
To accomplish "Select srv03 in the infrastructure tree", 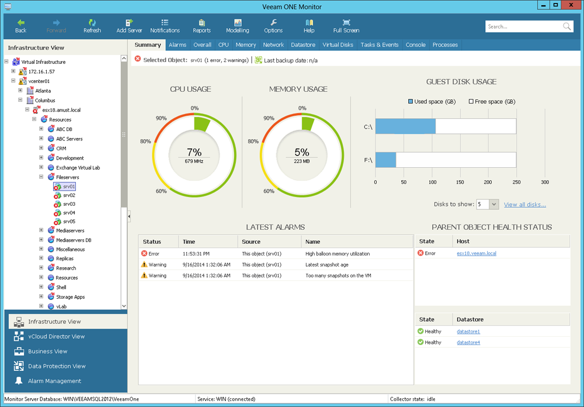I will (69, 204).
